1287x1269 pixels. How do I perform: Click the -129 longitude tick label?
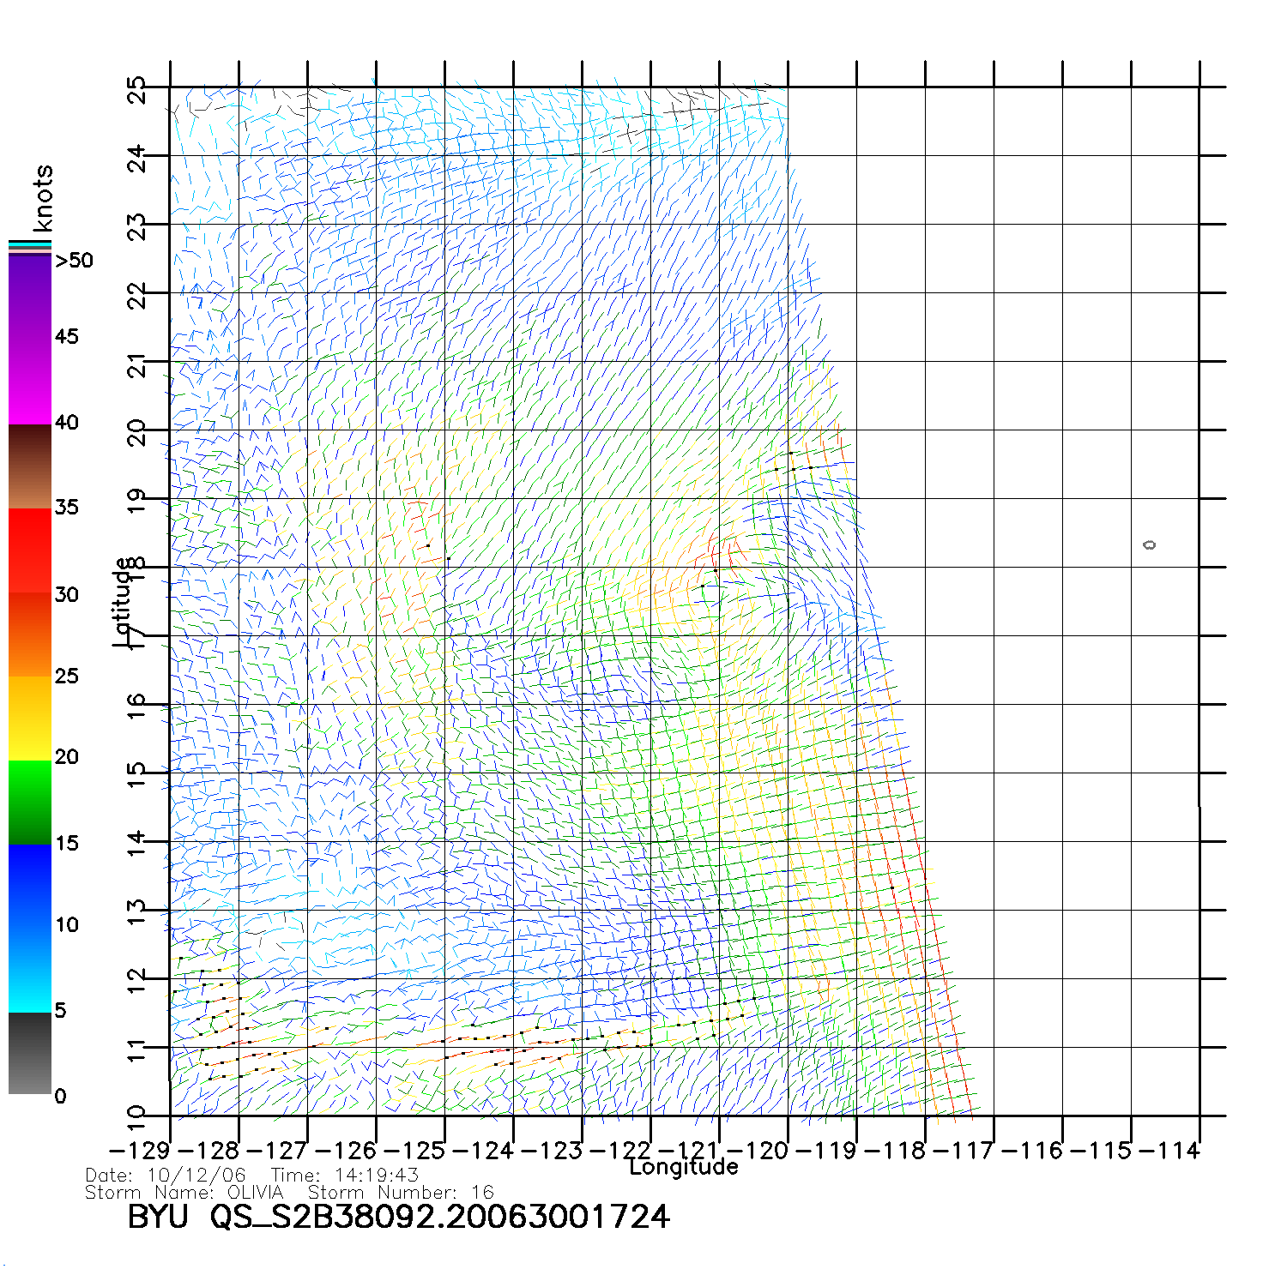[x=140, y=1151]
